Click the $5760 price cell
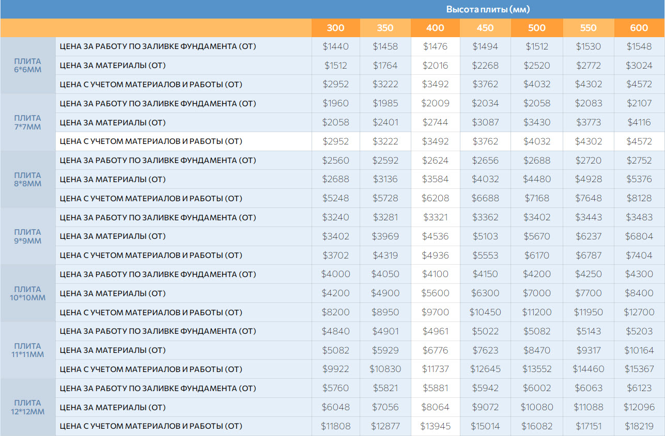The image size is (665, 436). tap(336, 389)
